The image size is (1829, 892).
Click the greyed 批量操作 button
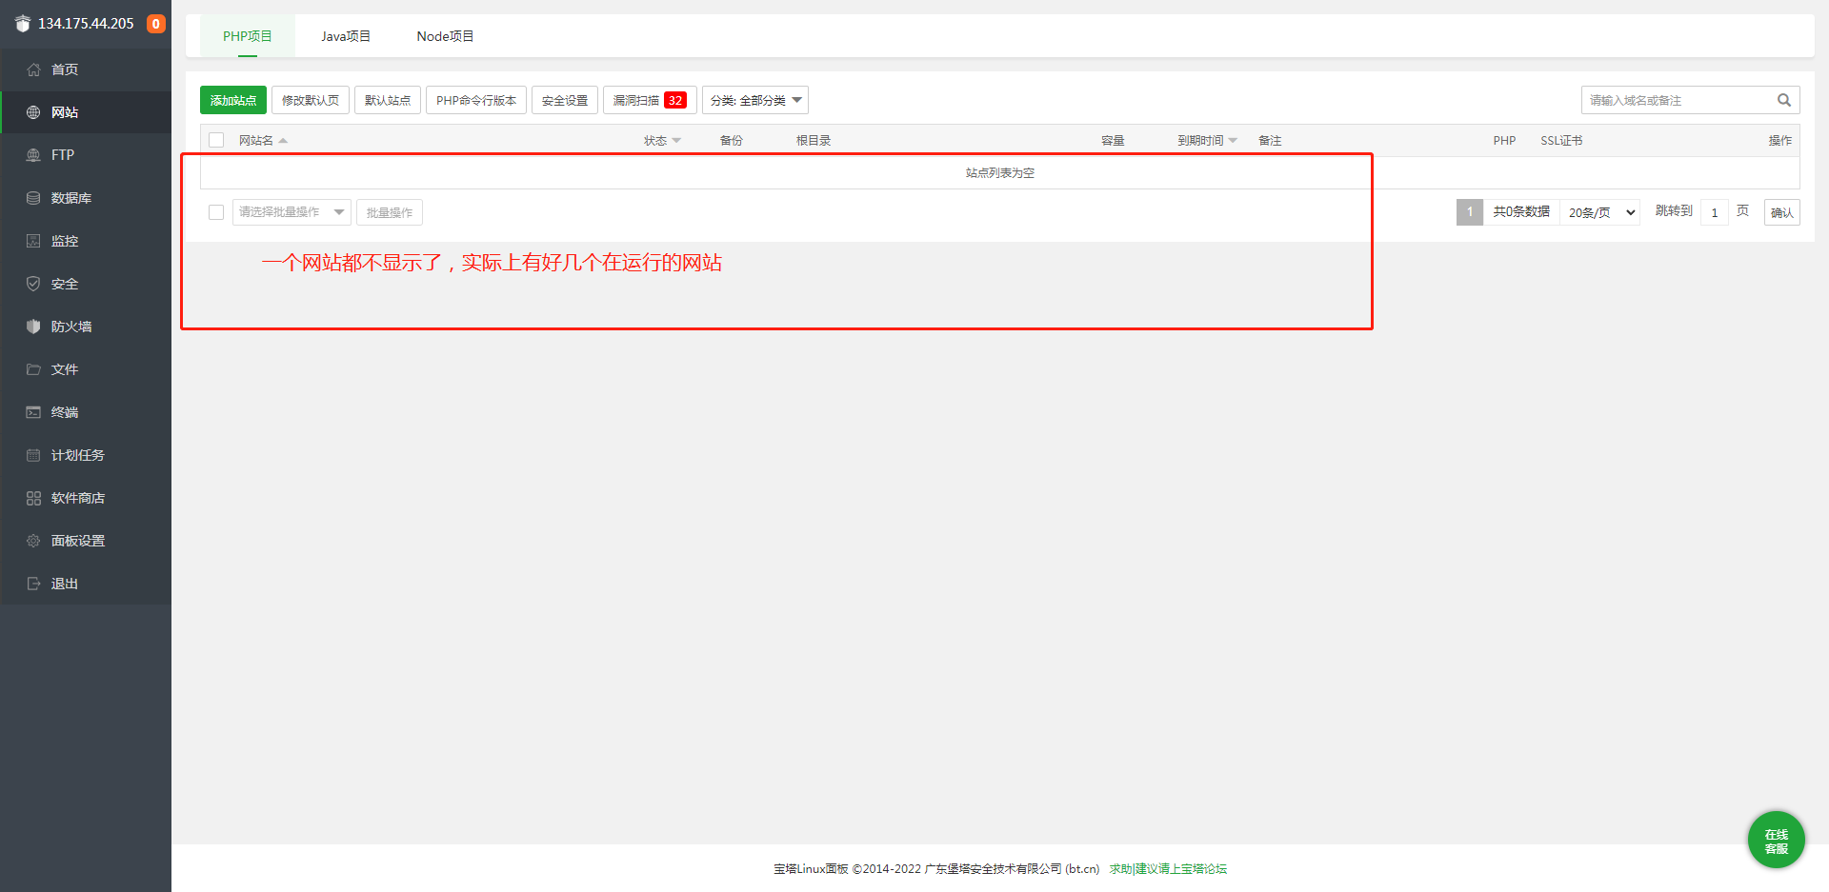pos(390,212)
